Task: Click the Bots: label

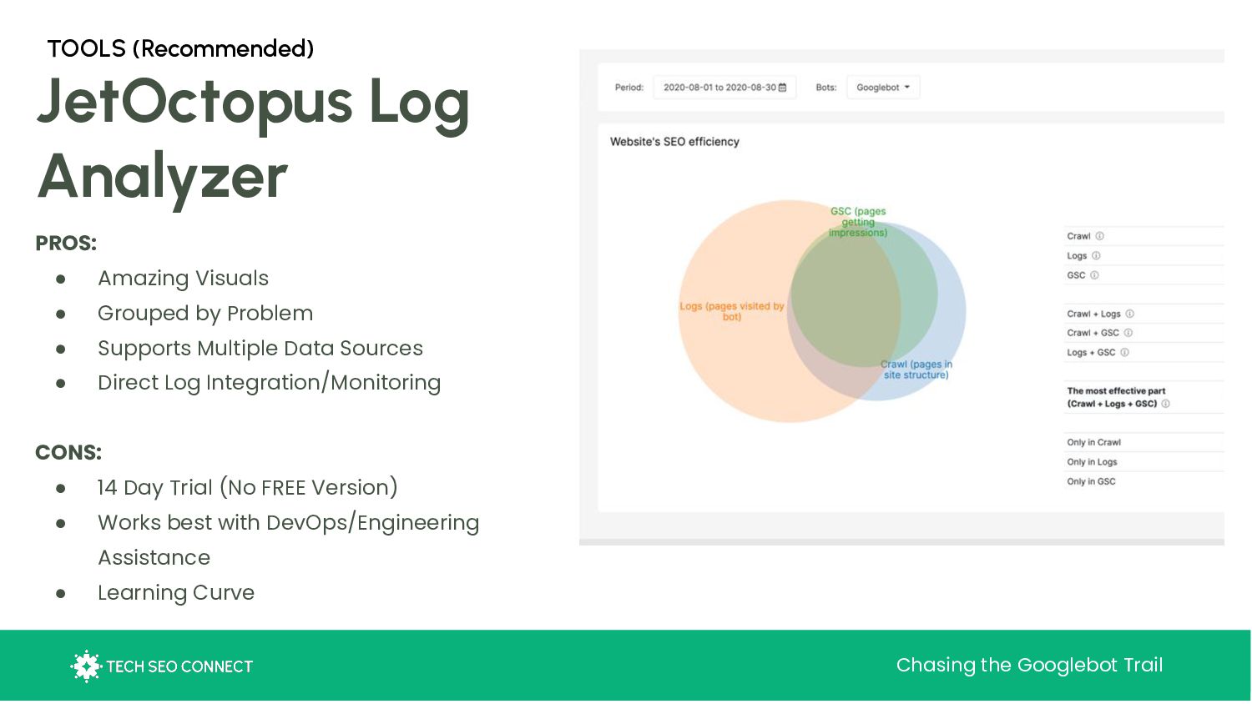Action: 826,88
